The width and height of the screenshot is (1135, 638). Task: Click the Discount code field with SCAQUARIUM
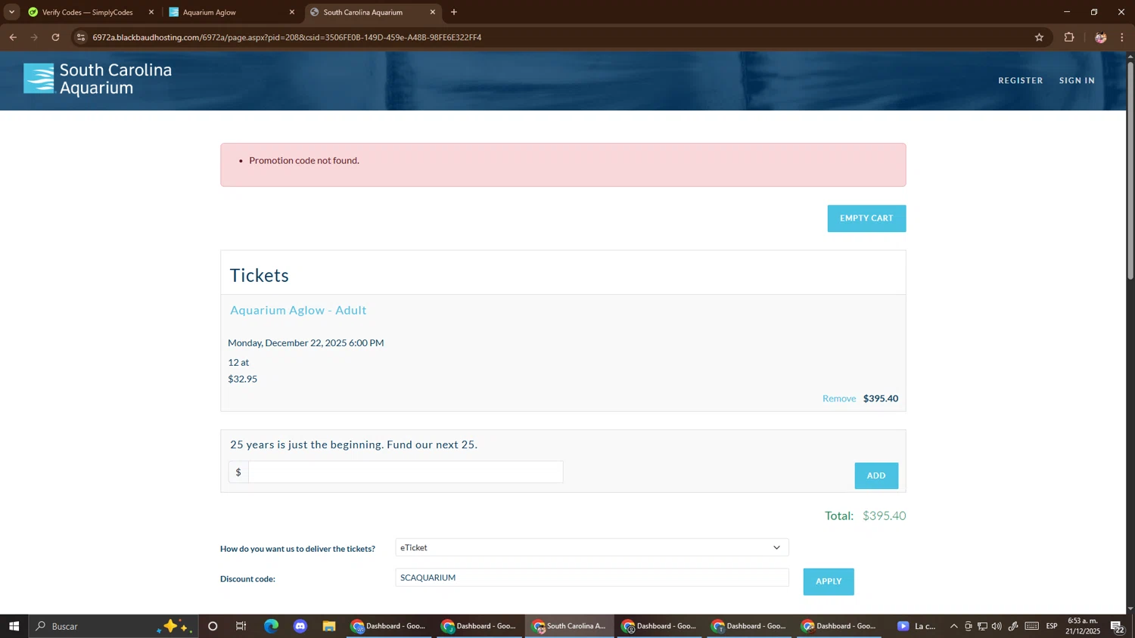coord(592,578)
